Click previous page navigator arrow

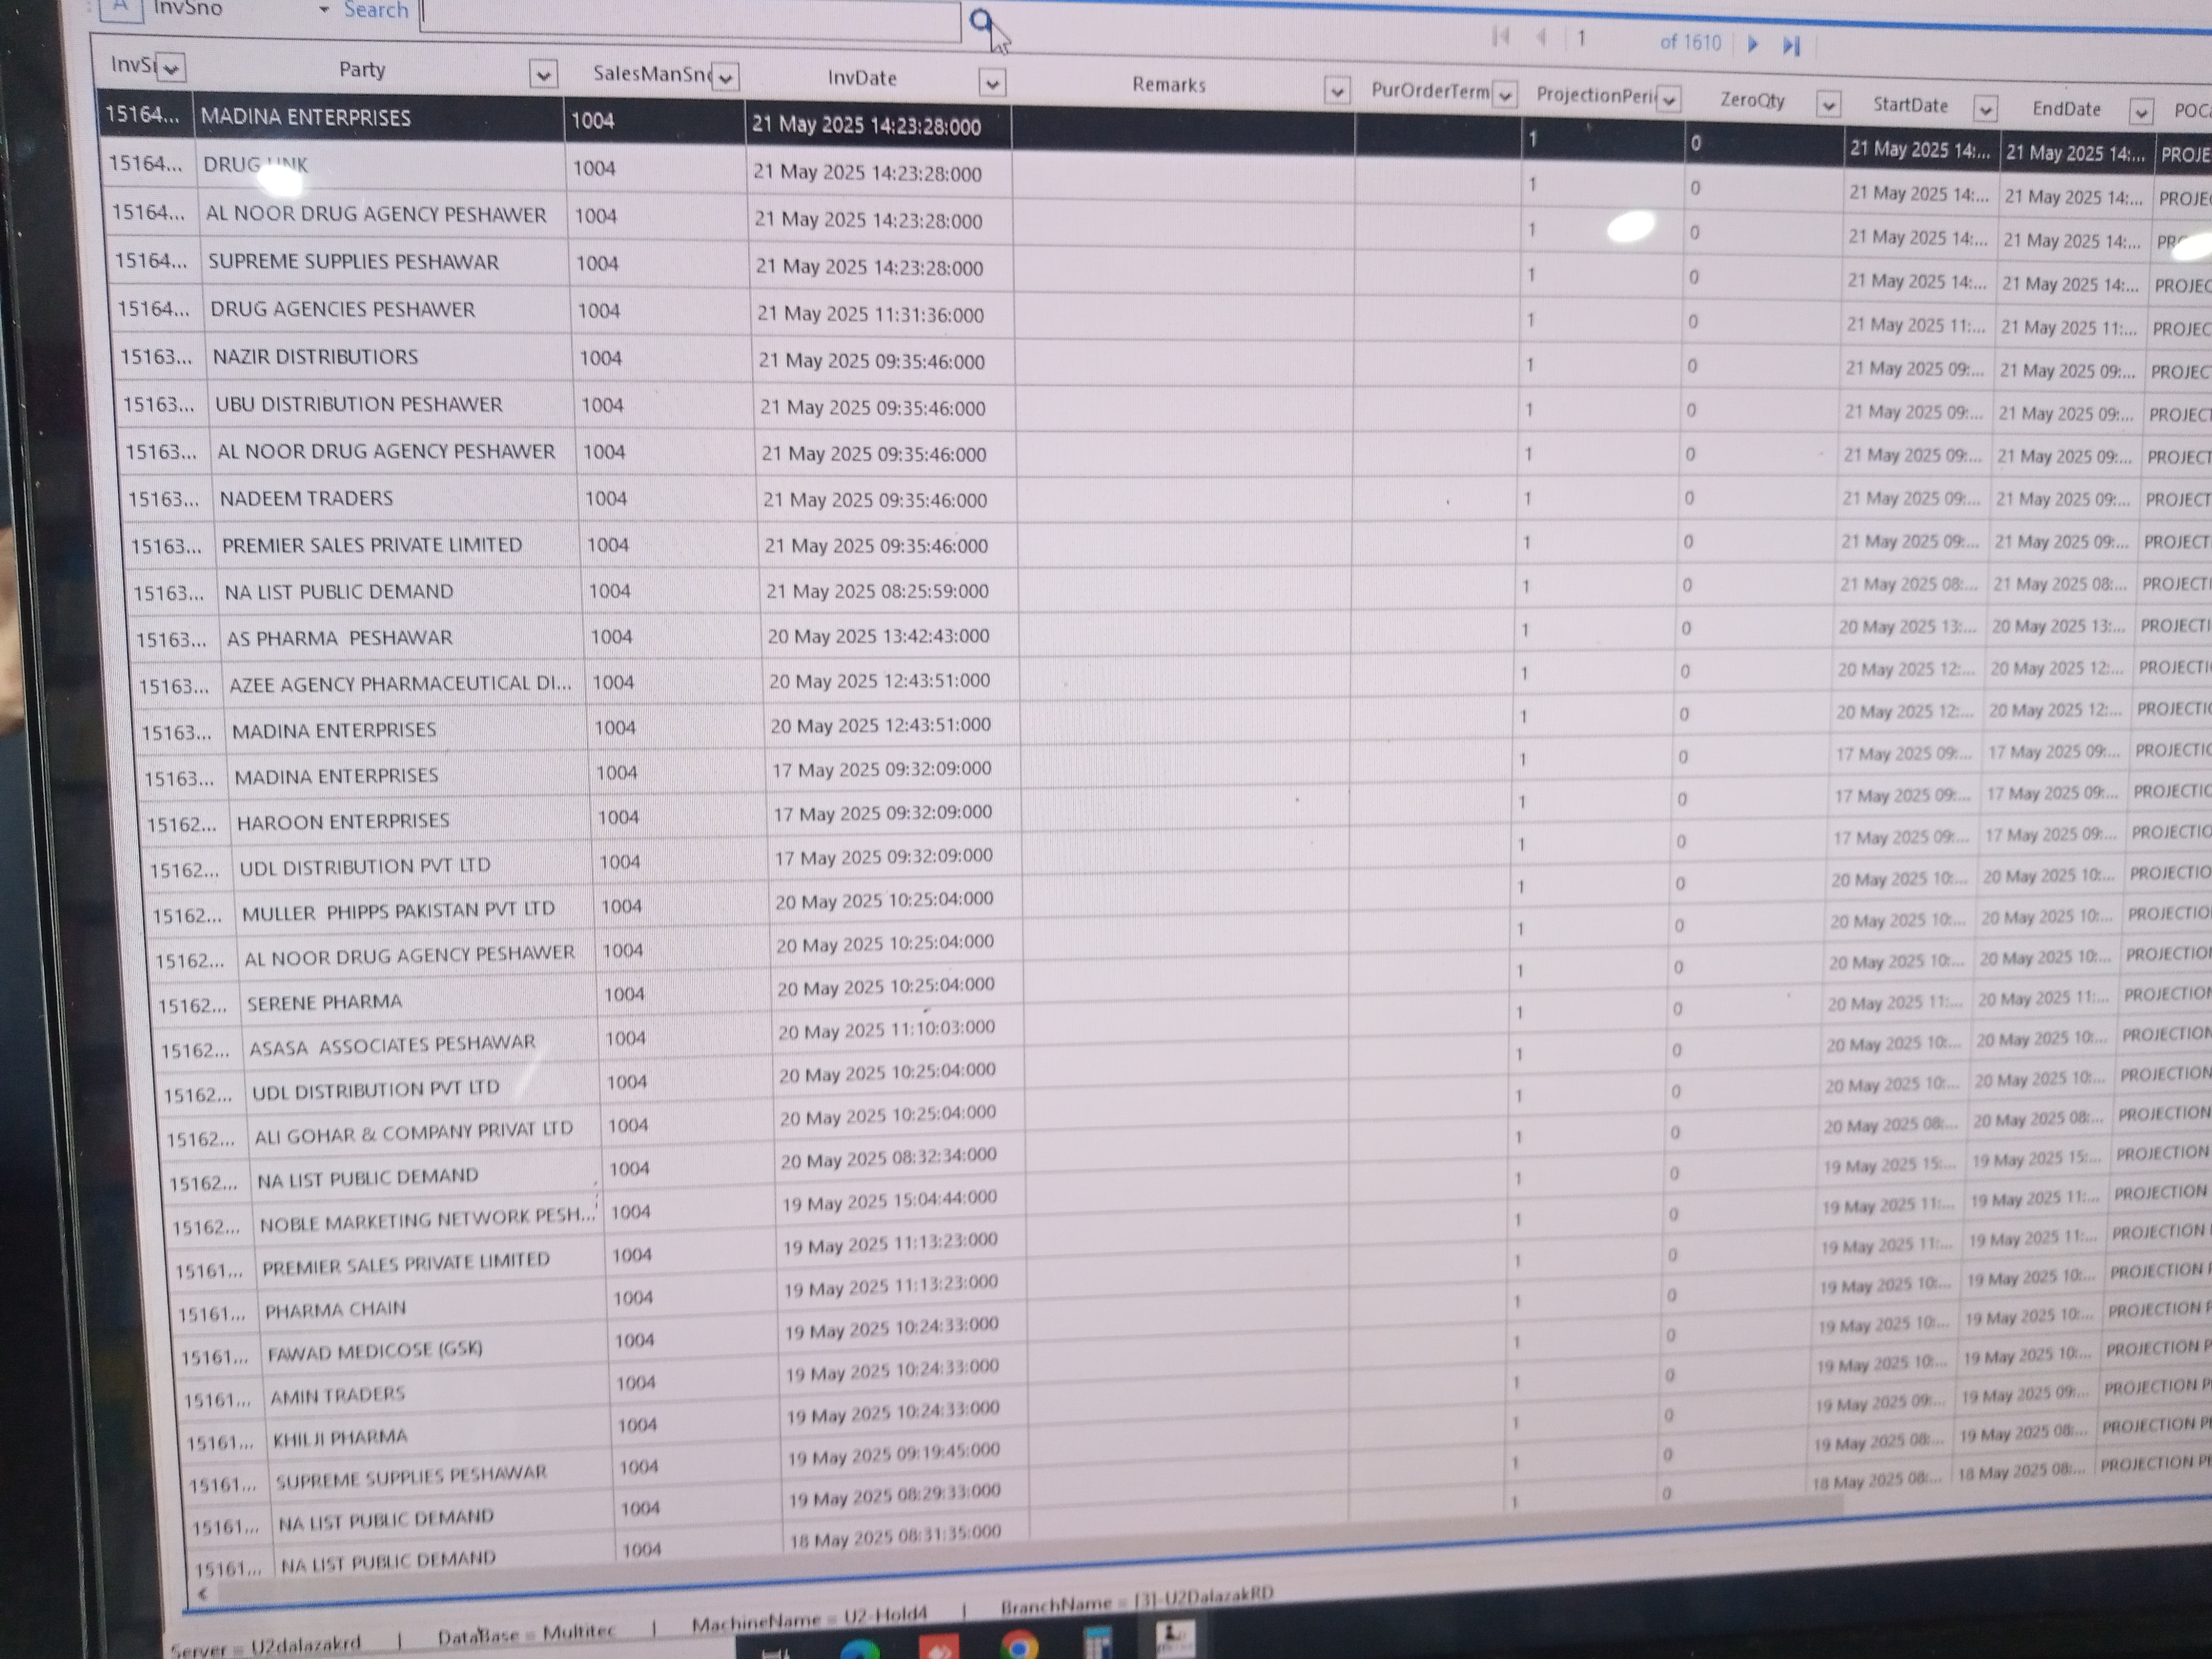(x=1541, y=38)
